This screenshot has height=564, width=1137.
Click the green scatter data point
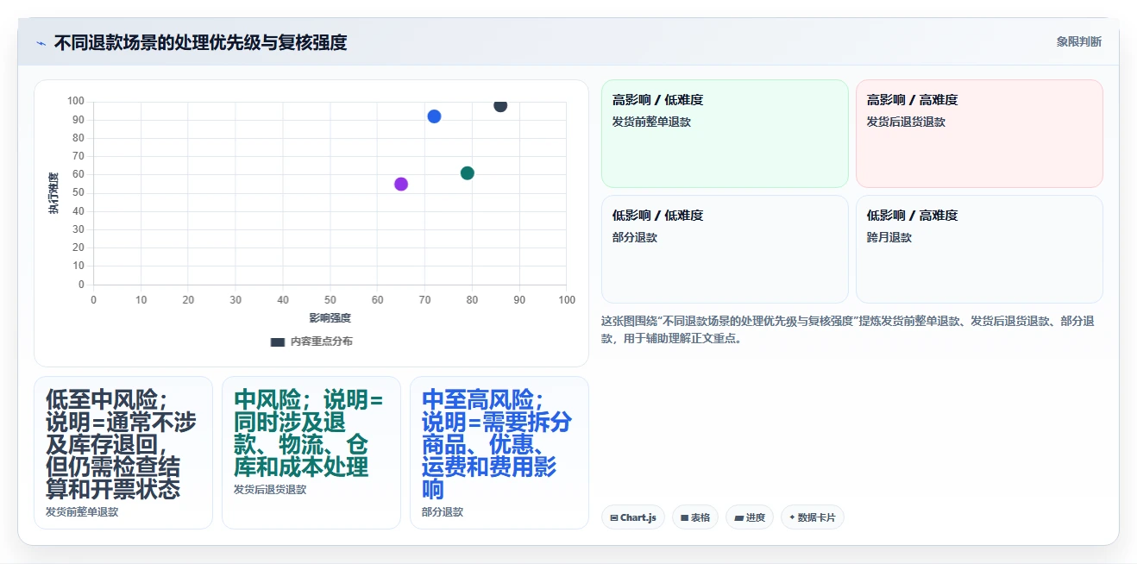tap(468, 173)
